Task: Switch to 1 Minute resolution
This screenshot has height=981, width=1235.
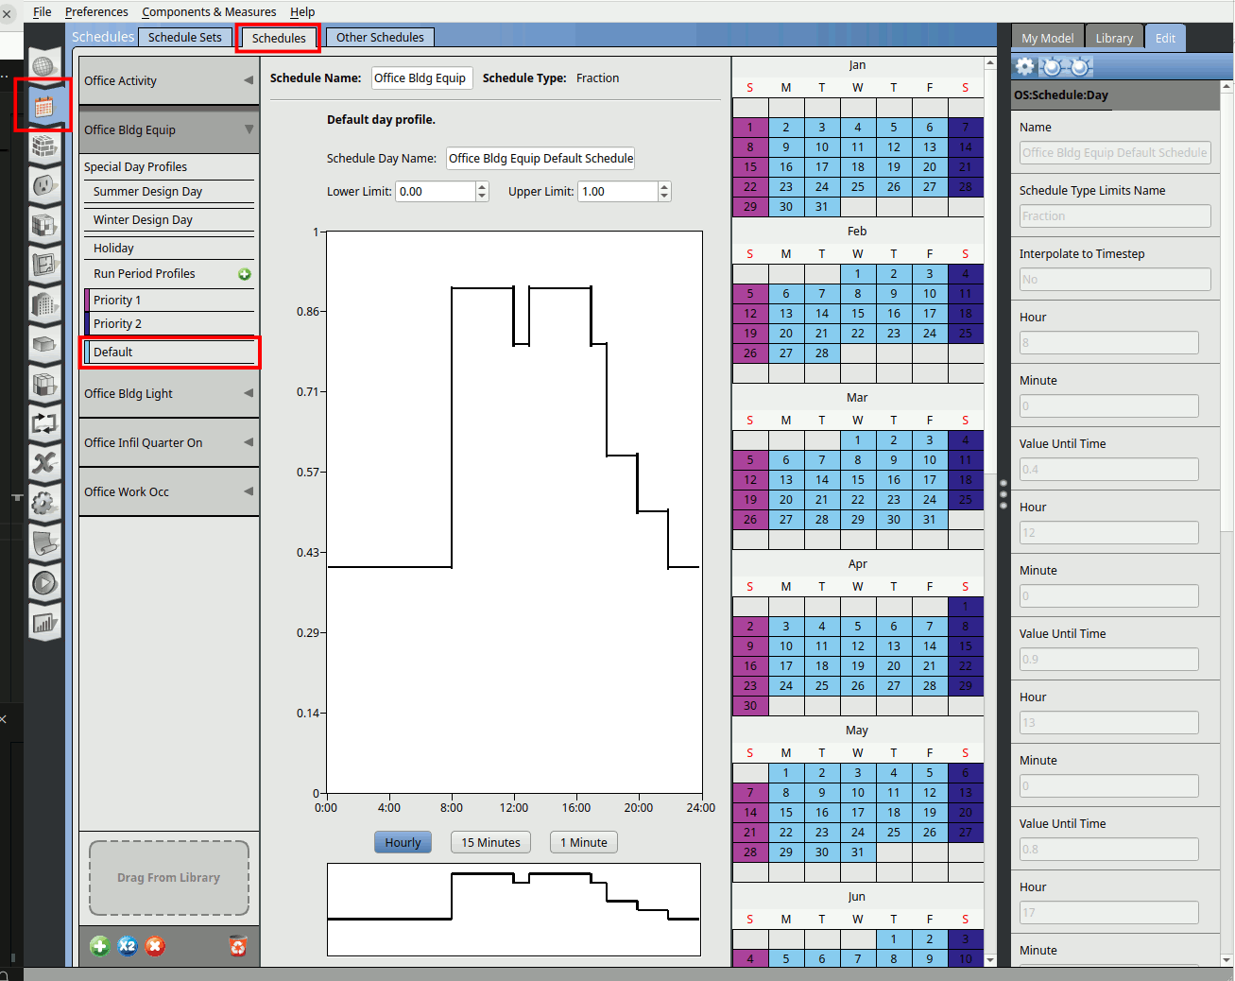Action: (x=583, y=842)
